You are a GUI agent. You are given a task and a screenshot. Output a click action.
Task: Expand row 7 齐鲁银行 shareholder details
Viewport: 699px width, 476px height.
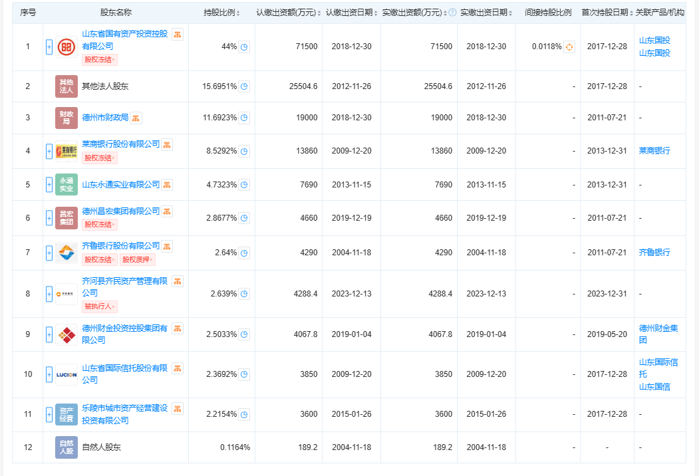click(x=49, y=253)
